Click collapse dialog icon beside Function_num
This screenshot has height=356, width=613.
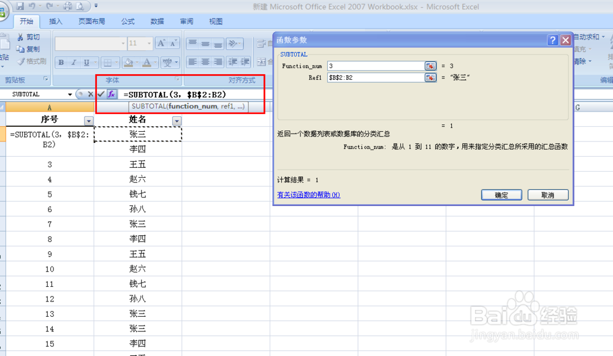pos(430,66)
